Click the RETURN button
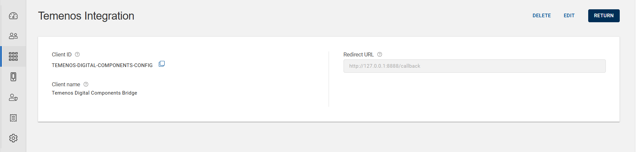 604,16
